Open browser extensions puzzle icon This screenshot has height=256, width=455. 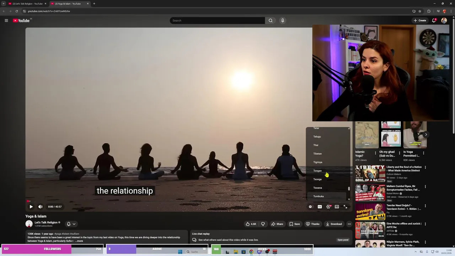pyautogui.click(x=429, y=11)
